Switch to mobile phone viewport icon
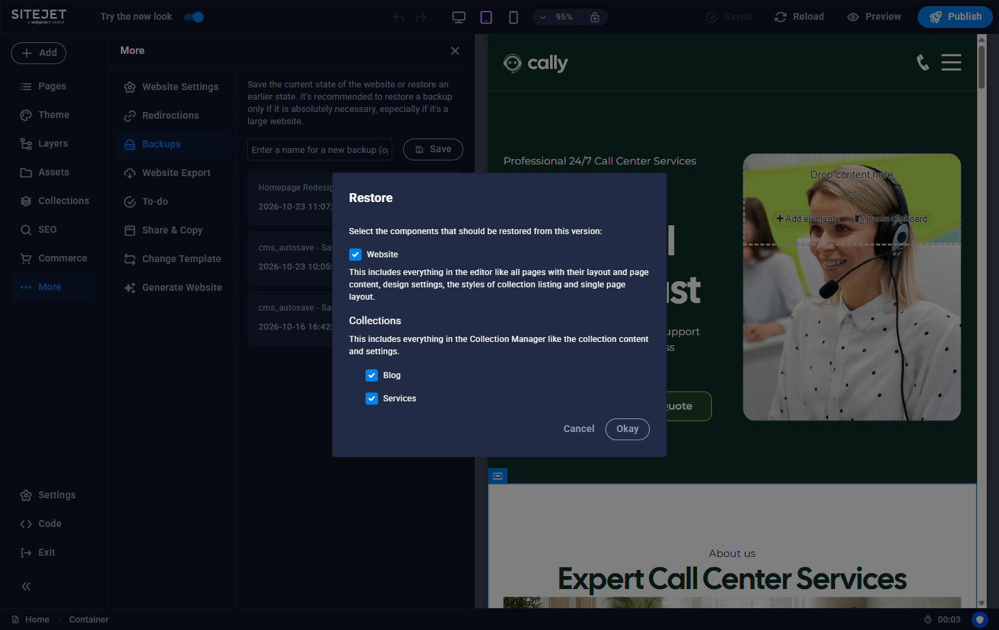999x630 pixels. tap(513, 17)
